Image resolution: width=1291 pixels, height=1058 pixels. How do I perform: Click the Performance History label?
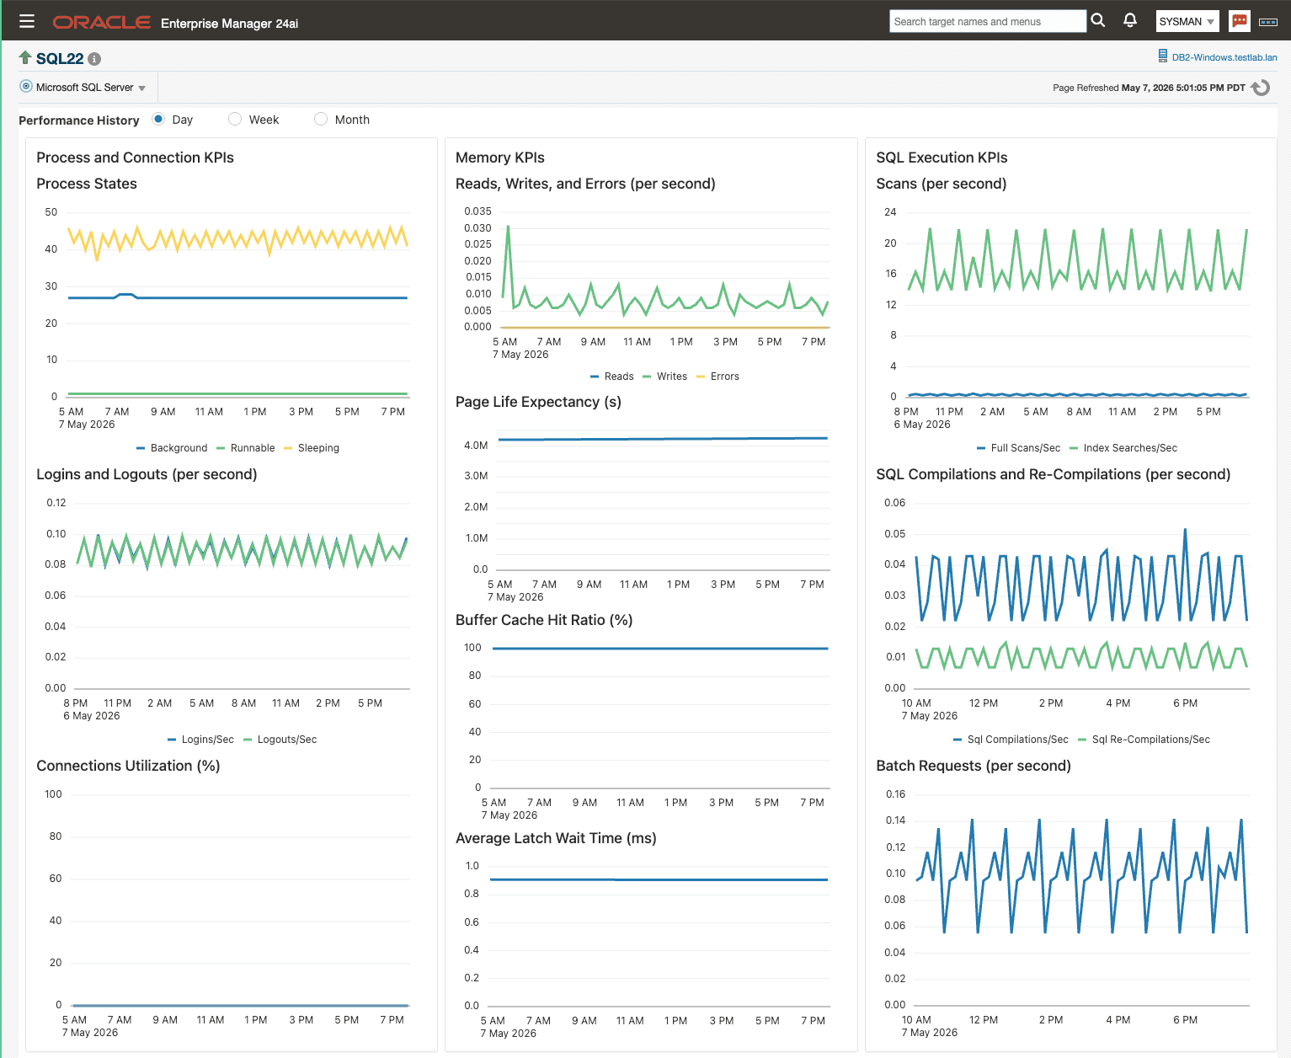pos(79,120)
